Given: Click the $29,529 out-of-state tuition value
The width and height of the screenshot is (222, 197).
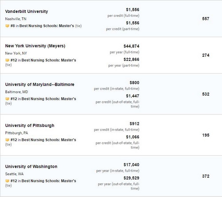Looking at the screenshot, I should point(131,178).
